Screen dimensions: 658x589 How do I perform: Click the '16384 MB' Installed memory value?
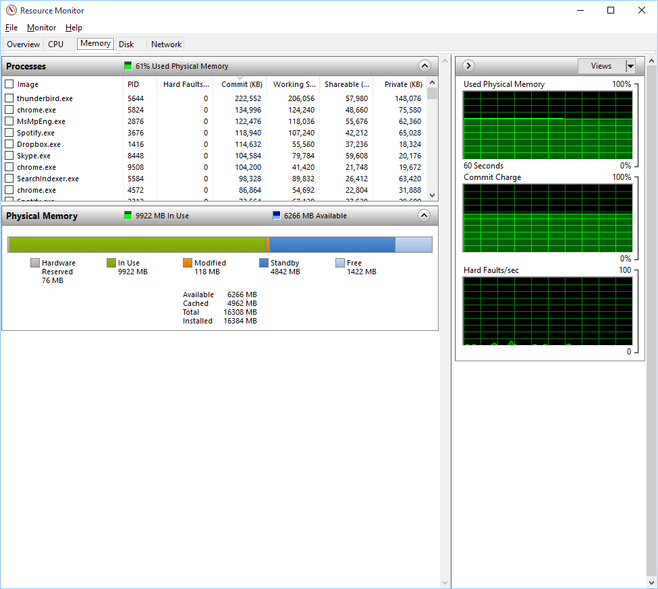[x=240, y=321]
